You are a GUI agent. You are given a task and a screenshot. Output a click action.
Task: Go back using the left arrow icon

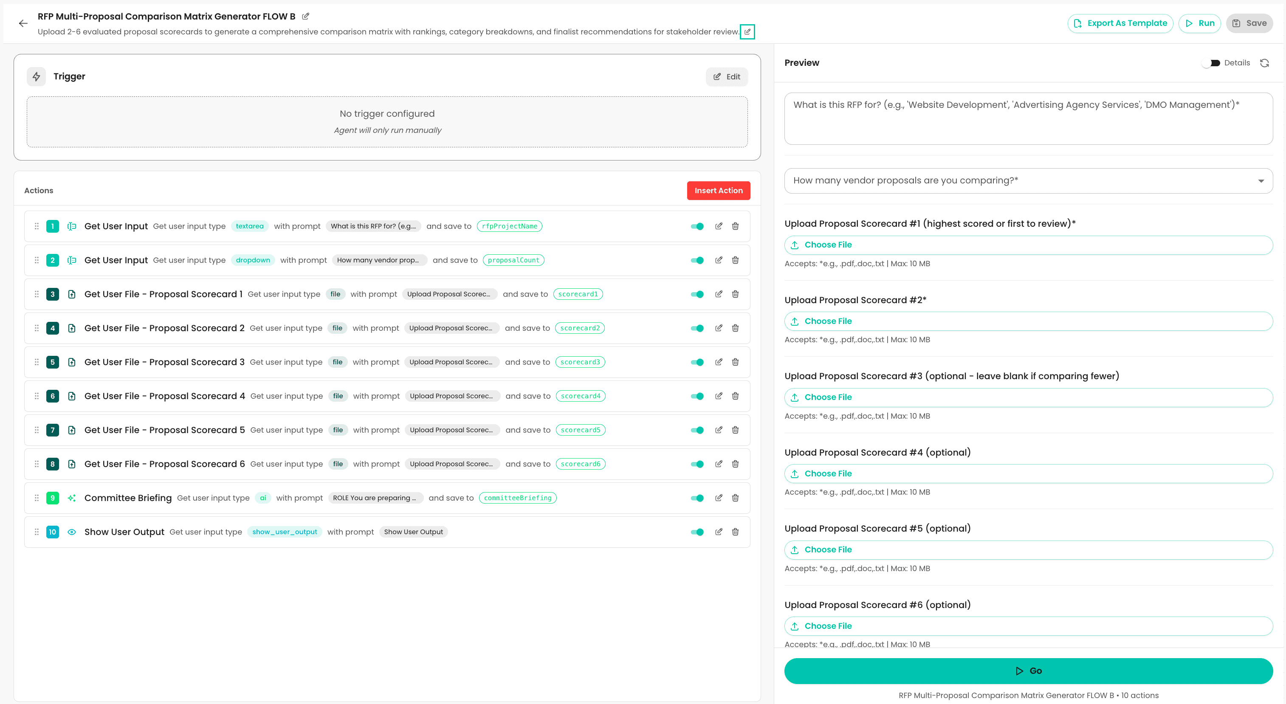point(23,23)
